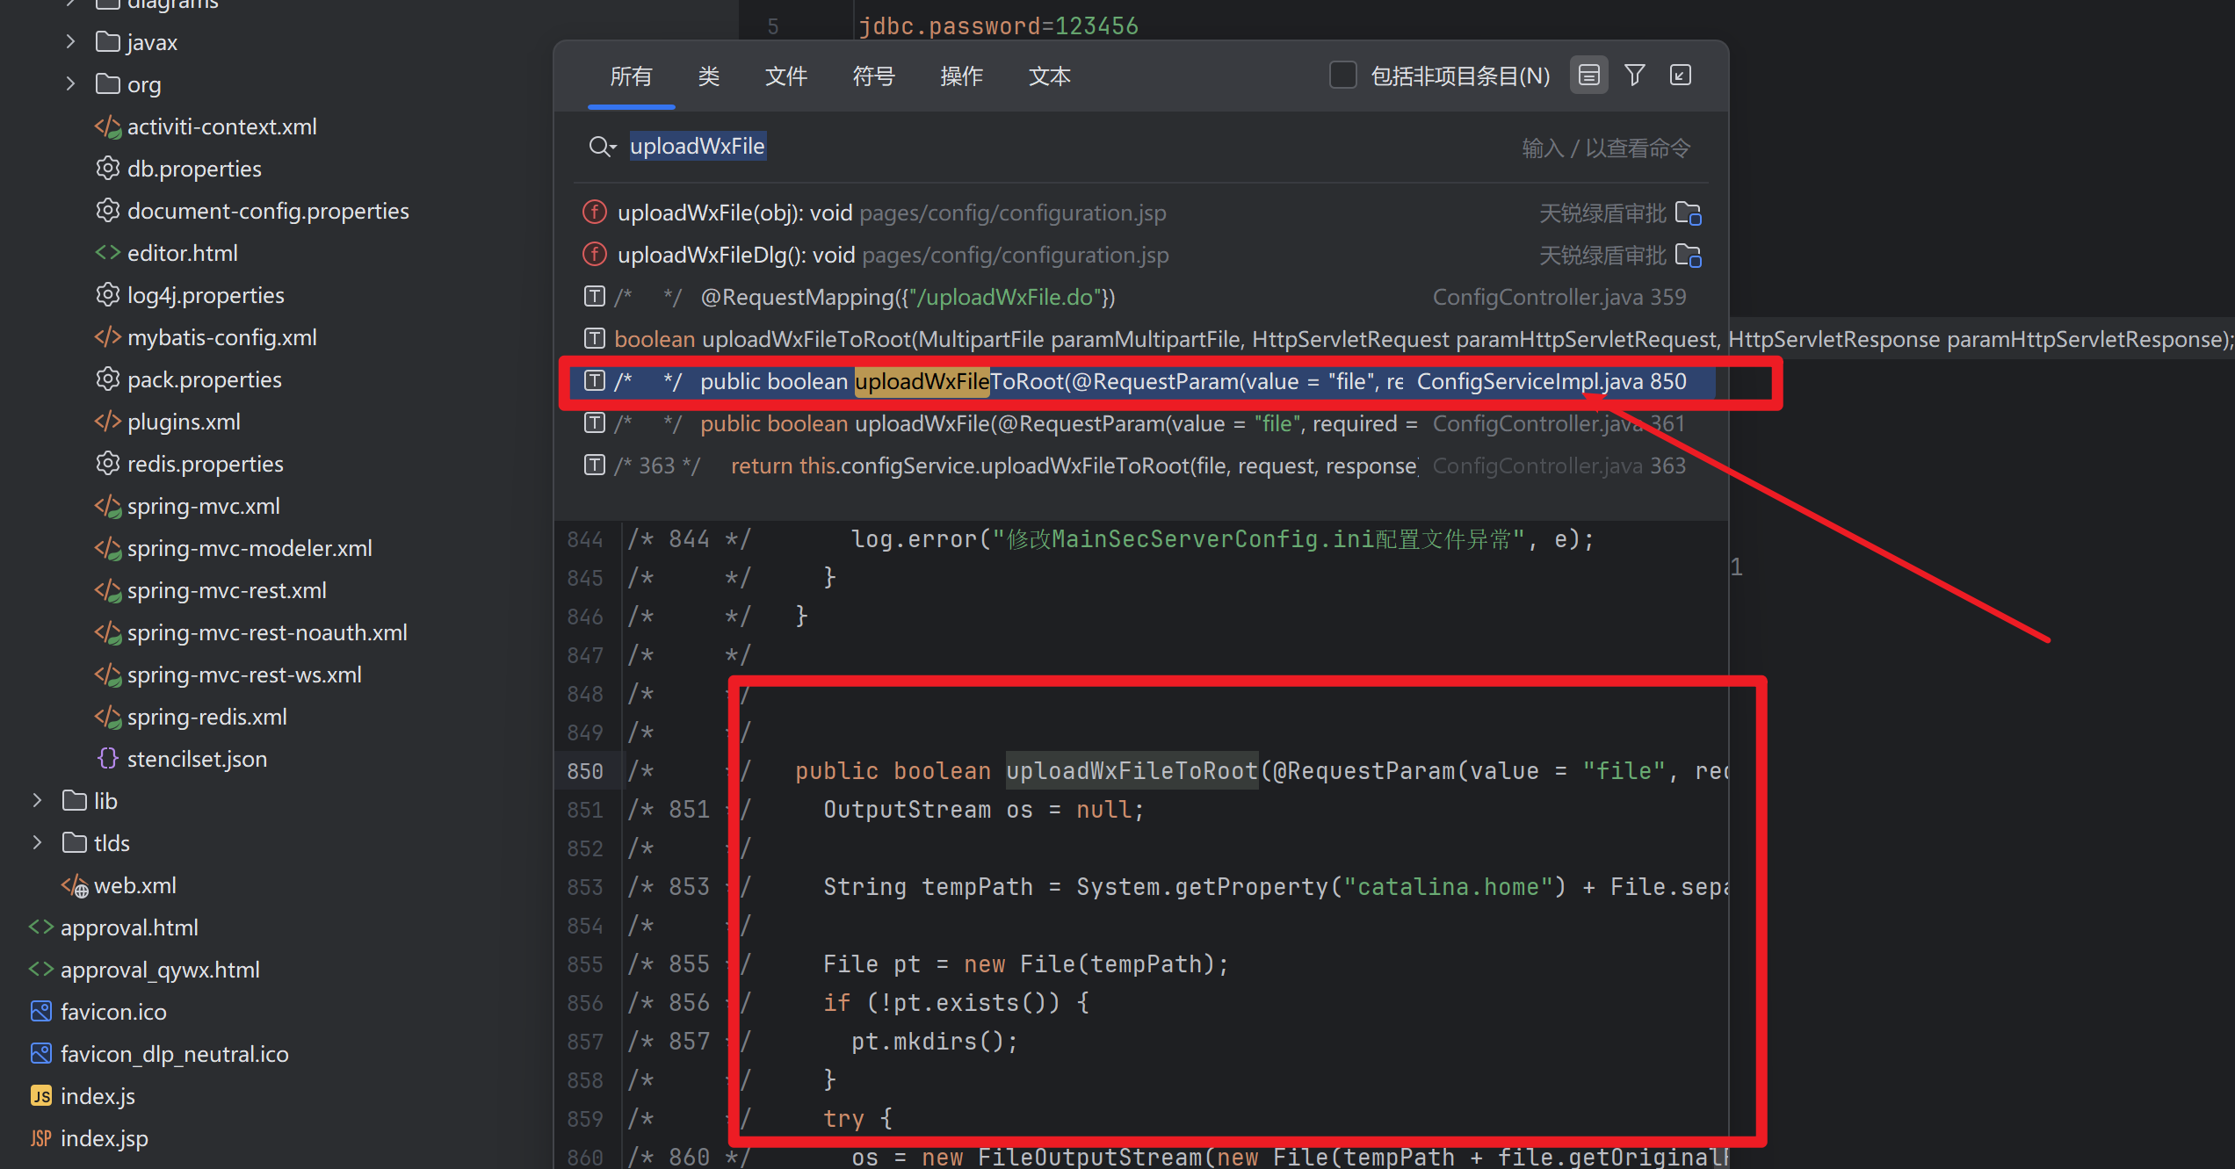This screenshot has height=1169, width=2235.
Task: Expand the tlds folder
Action: click(x=37, y=842)
